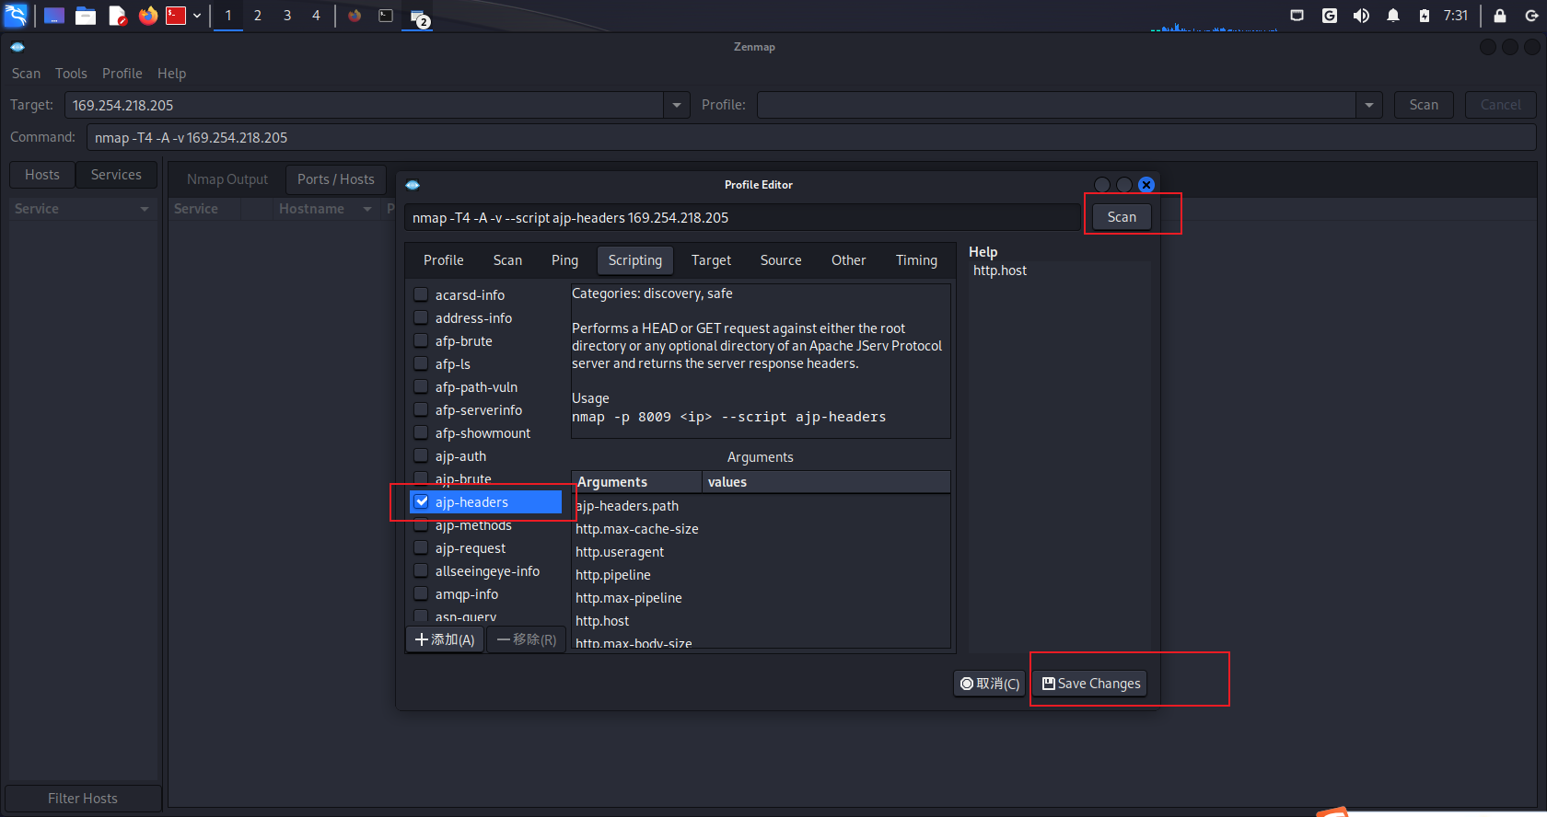The width and height of the screenshot is (1547, 817).
Task: Click the show desktop icon in panel
Action: coord(54,16)
